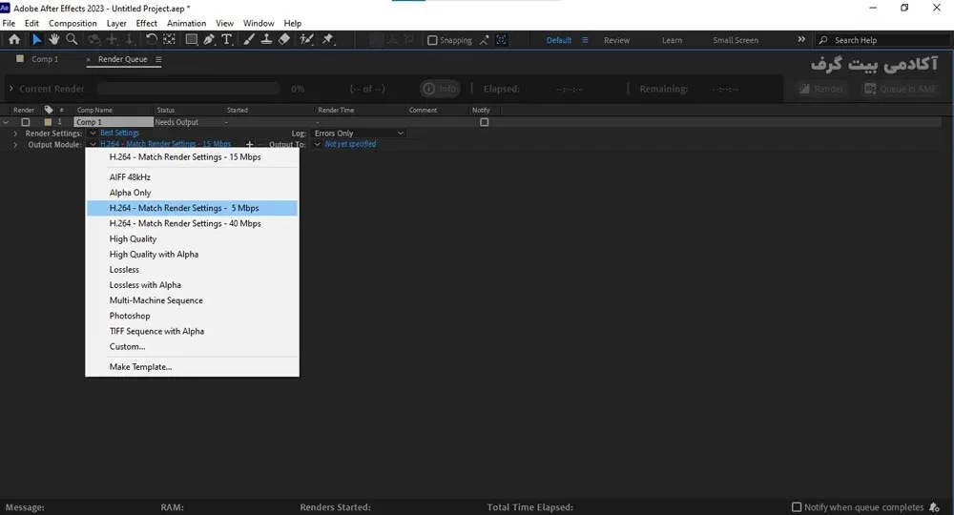Viewport: 954px width, 515px height.
Task: Collapse the Comp 1 render item chevron
Action: pyautogui.click(x=6, y=122)
